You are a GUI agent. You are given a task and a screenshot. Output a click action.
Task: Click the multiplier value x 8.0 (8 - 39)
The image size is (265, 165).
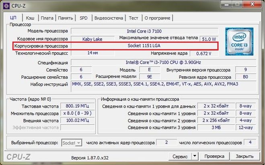[77, 113]
